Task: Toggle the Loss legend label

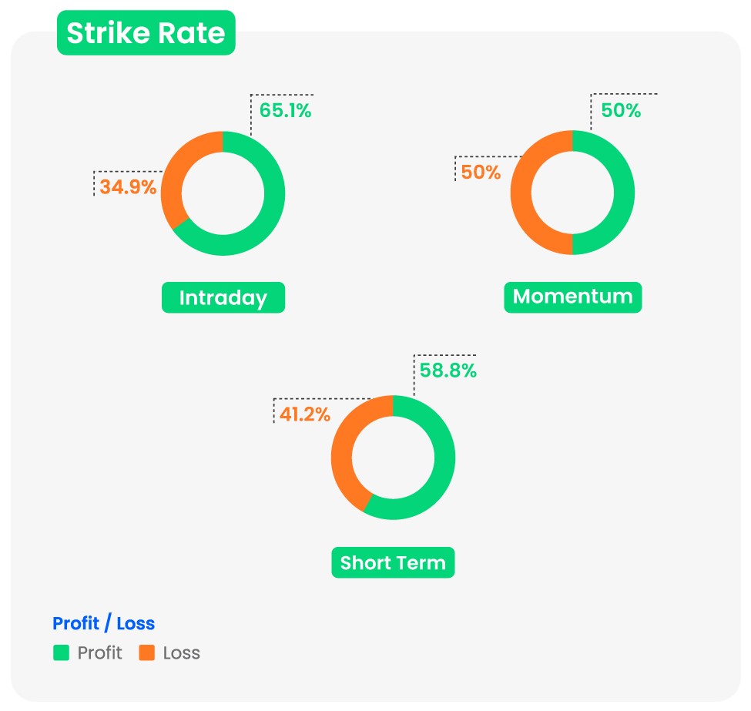Action: 181,653
